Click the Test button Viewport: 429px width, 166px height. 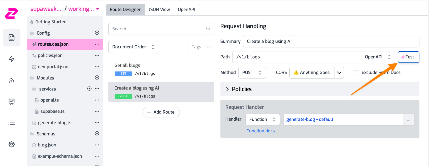[408, 57]
